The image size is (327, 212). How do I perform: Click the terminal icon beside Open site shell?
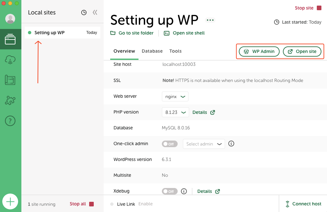coord(167,33)
